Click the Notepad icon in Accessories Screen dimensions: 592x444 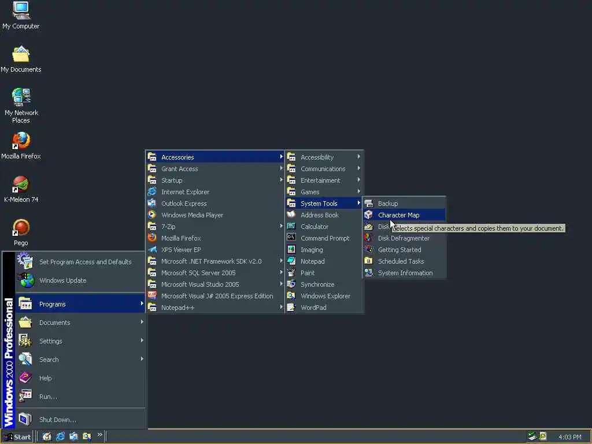coord(291,261)
